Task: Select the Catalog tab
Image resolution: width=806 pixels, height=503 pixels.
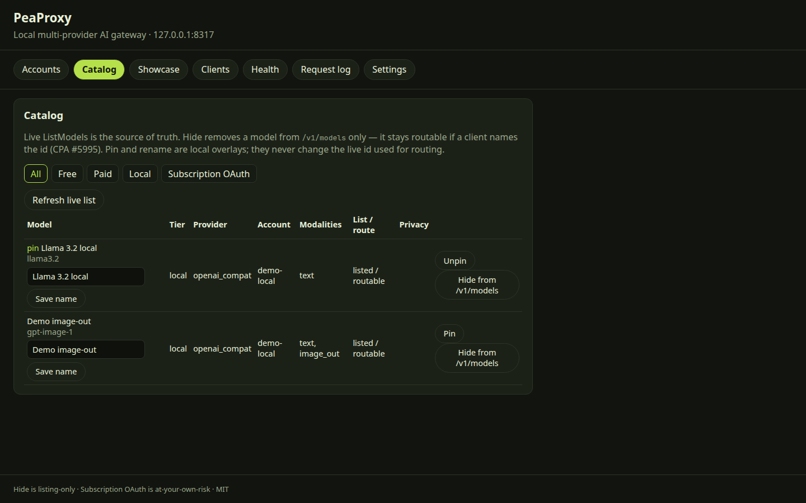Action: (99, 69)
